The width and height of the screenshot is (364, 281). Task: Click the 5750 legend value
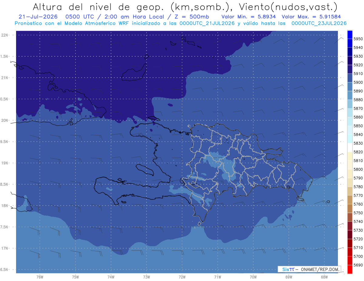pos(358,213)
